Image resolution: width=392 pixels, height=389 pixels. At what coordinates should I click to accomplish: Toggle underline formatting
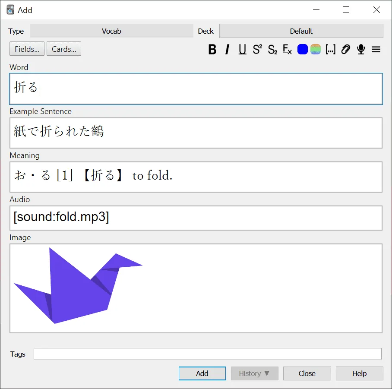click(242, 49)
